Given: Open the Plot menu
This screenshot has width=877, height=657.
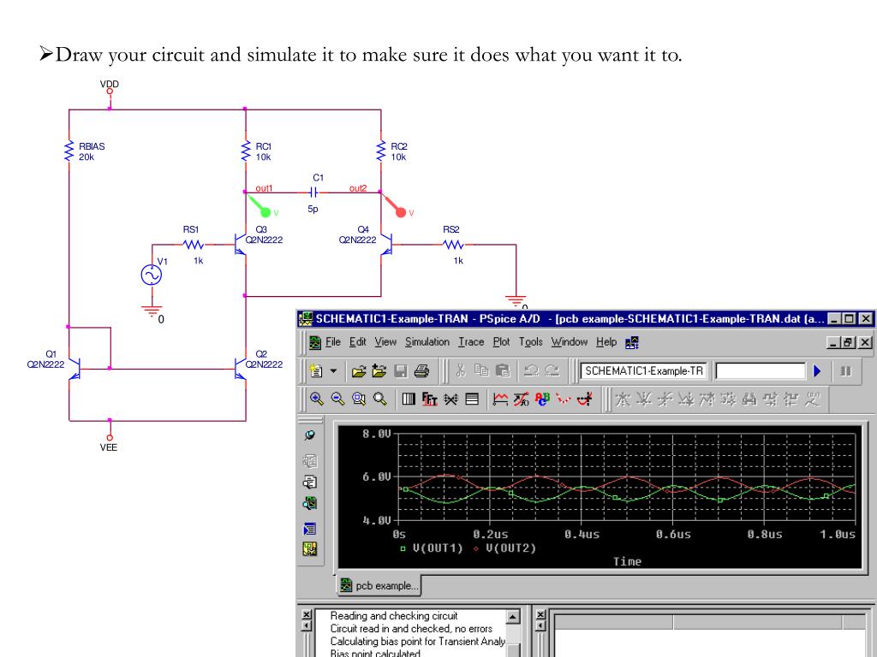Looking at the screenshot, I should tap(501, 342).
